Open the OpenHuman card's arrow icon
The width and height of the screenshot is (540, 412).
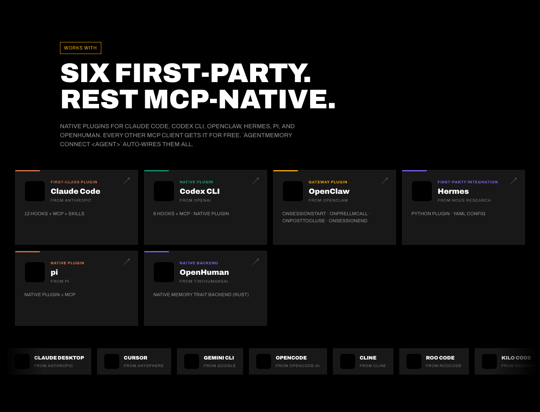coord(256,262)
